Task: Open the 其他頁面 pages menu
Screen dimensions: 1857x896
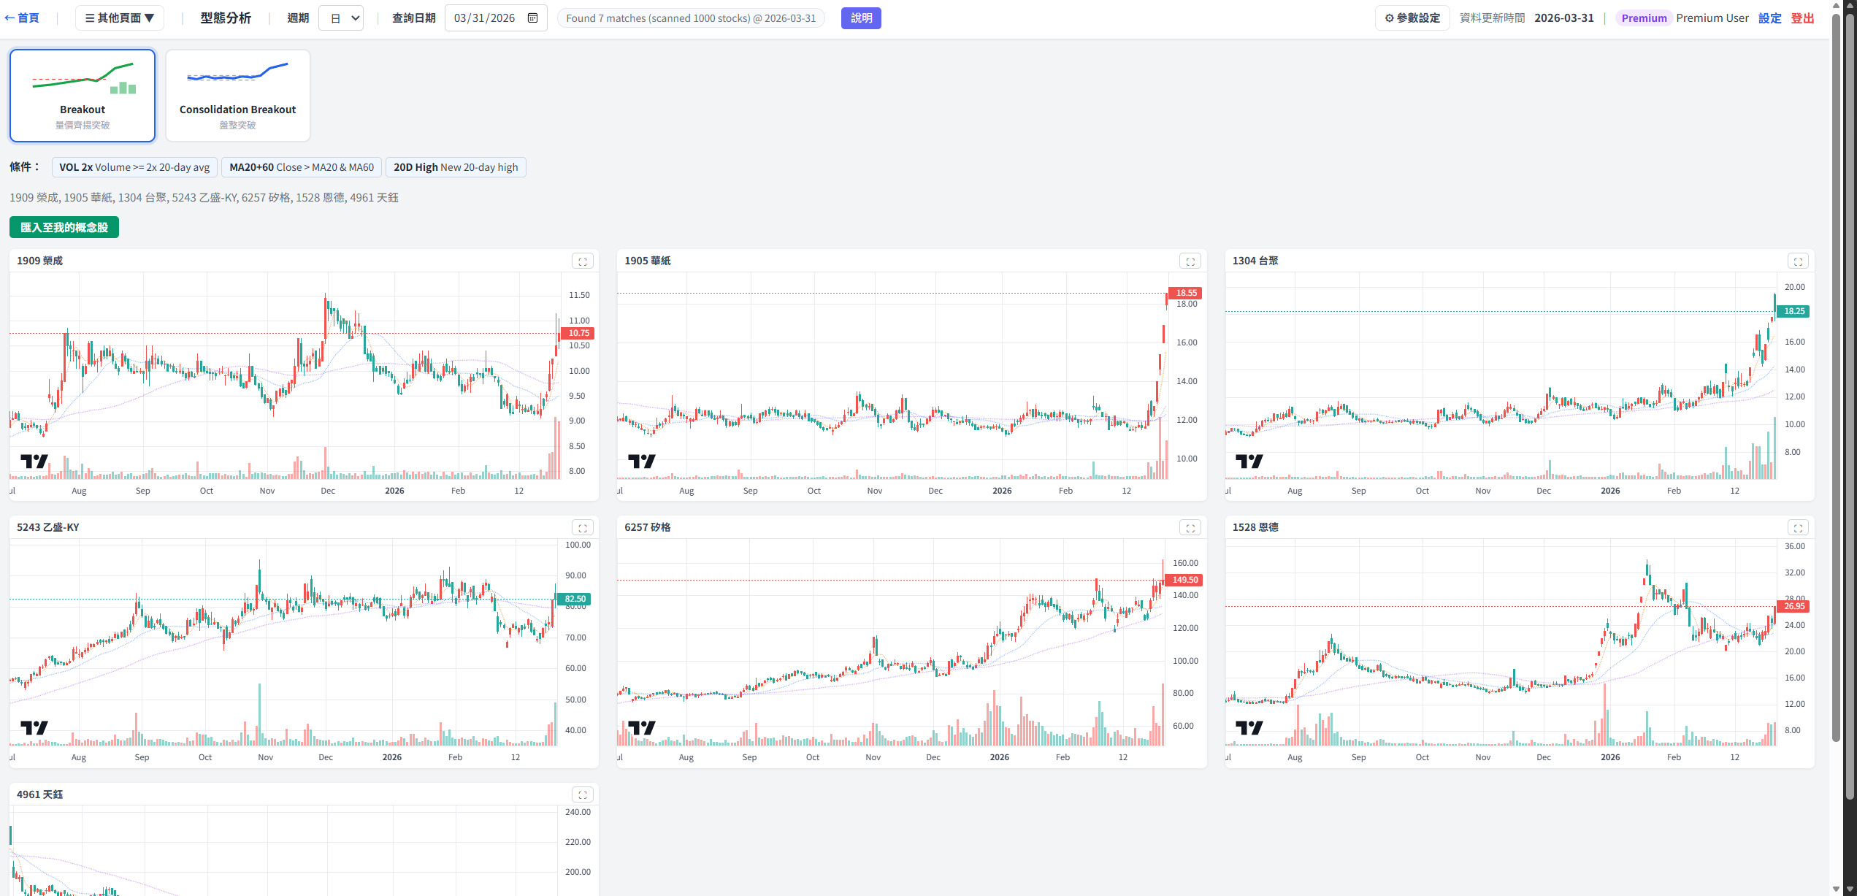Action: click(x=120, y=18)
